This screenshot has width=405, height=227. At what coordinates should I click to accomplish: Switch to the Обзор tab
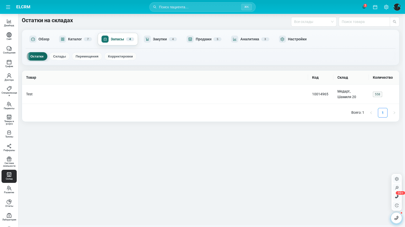pyautogui.click(x=39, y=39)
